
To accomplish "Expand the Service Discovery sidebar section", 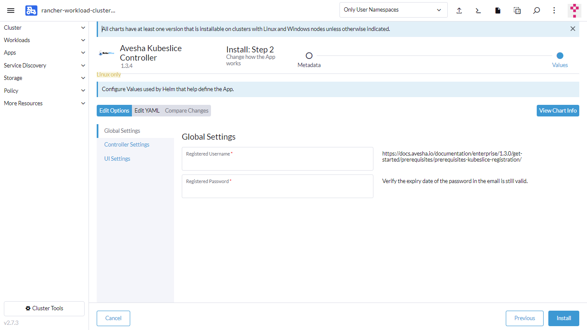I will [x=44, y=65].
